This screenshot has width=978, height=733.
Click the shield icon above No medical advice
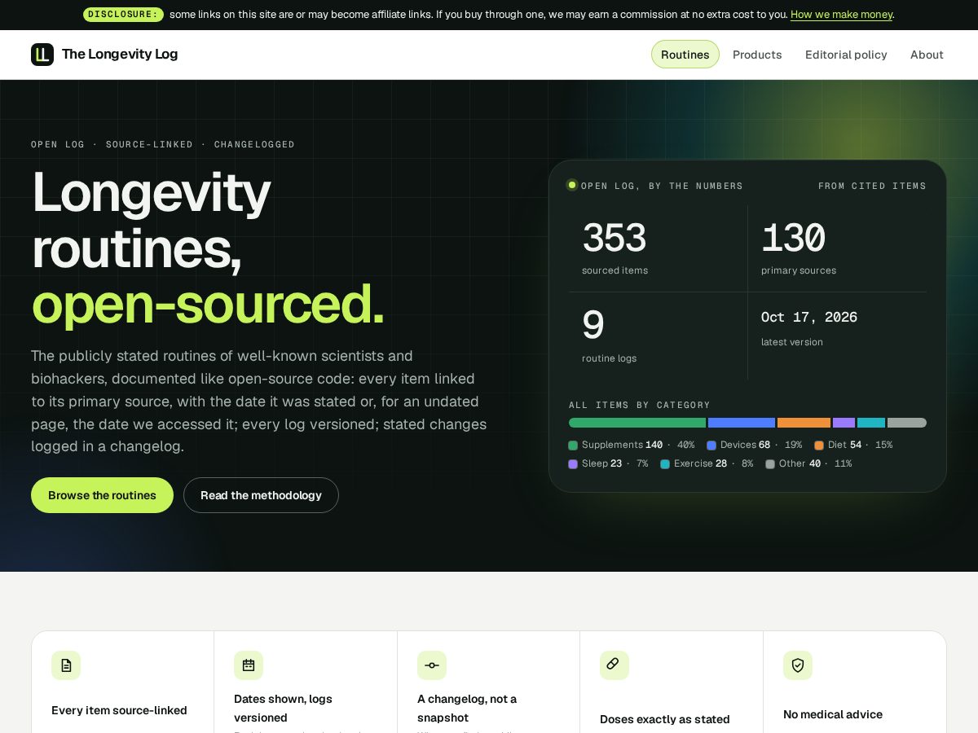[798, 665]
